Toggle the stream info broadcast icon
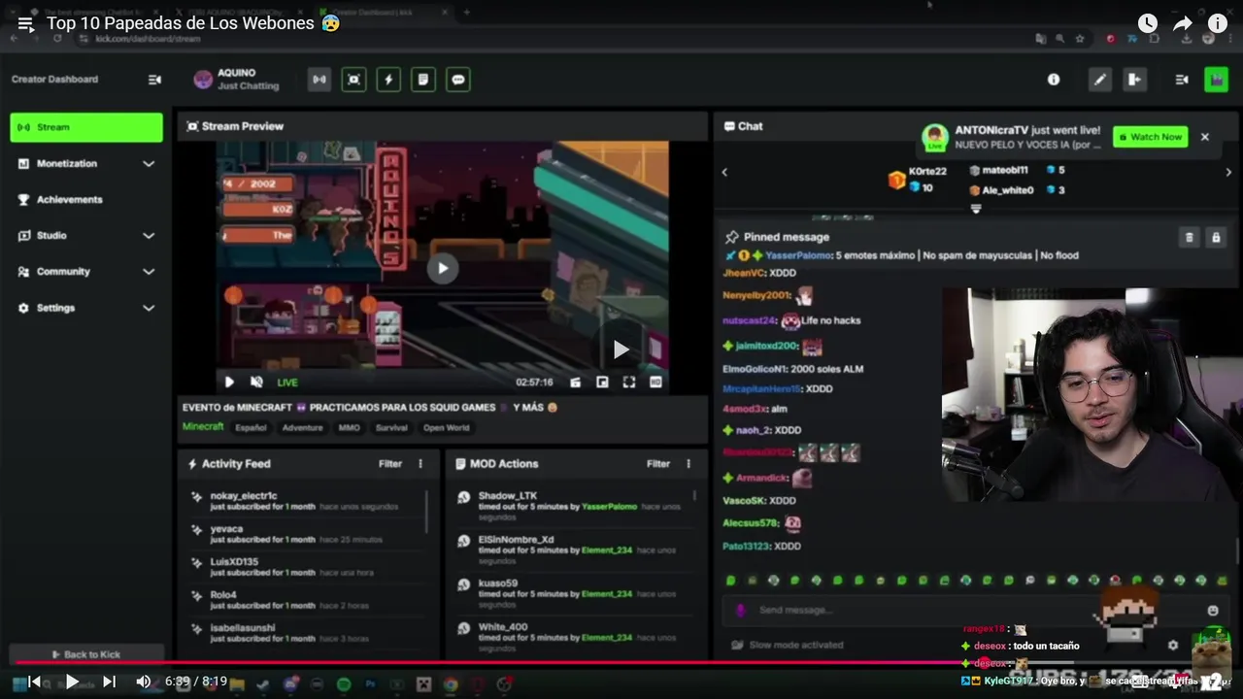The height and width of the screenshot is (699, 1243). [319, 80]
